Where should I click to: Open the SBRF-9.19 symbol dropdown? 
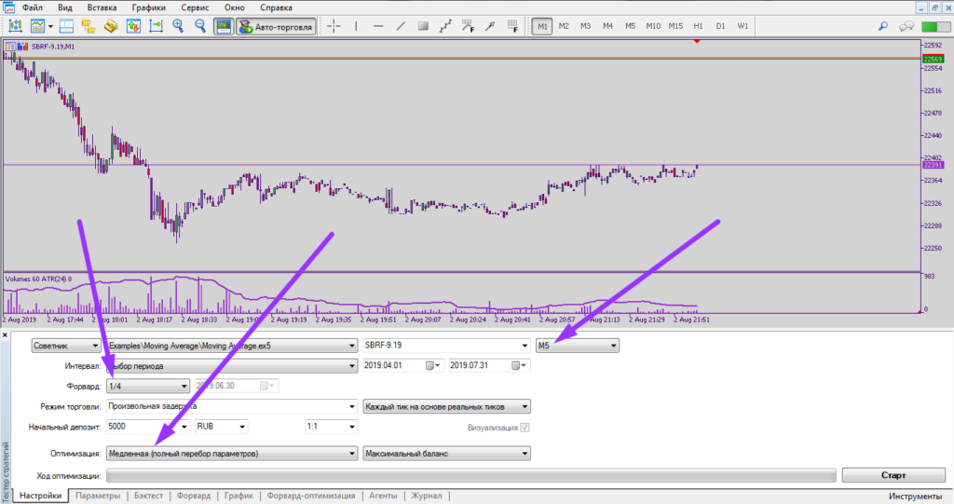[x=446, y=346]
